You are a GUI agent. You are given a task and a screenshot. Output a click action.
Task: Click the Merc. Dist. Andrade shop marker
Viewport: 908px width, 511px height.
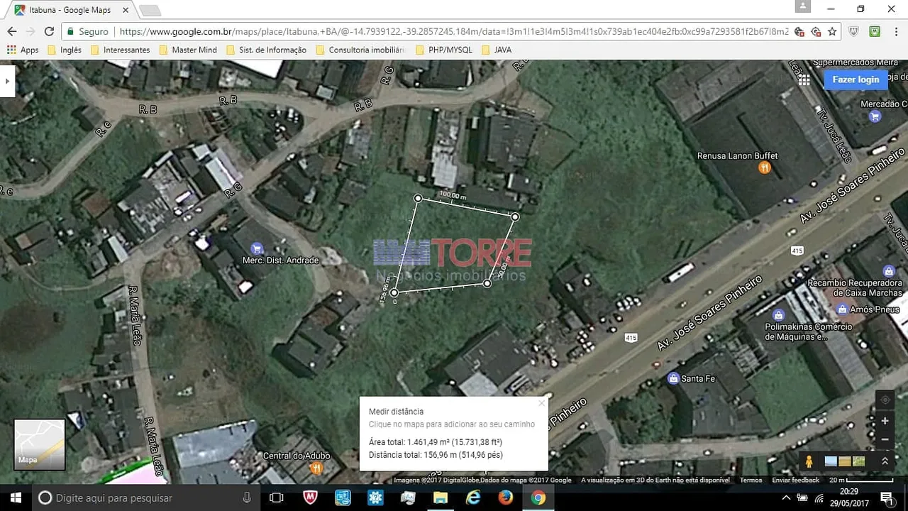(257, 248)
